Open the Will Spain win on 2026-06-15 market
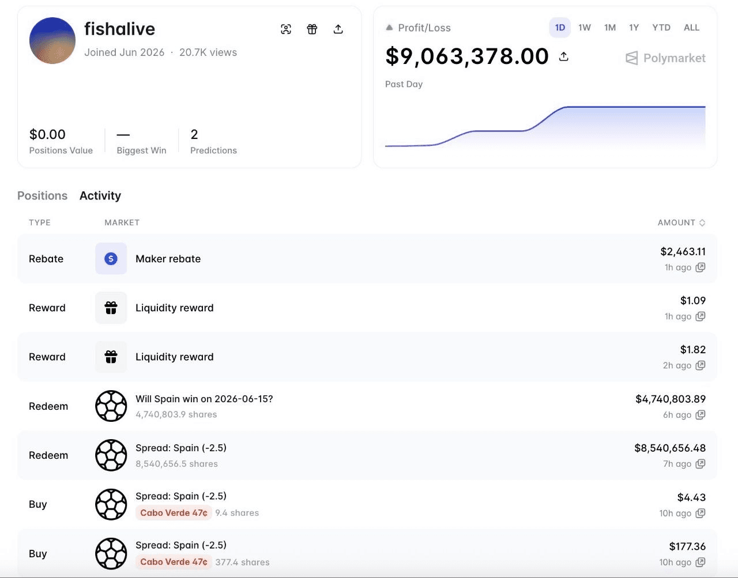Screen dimensions: 738x578 204,399
